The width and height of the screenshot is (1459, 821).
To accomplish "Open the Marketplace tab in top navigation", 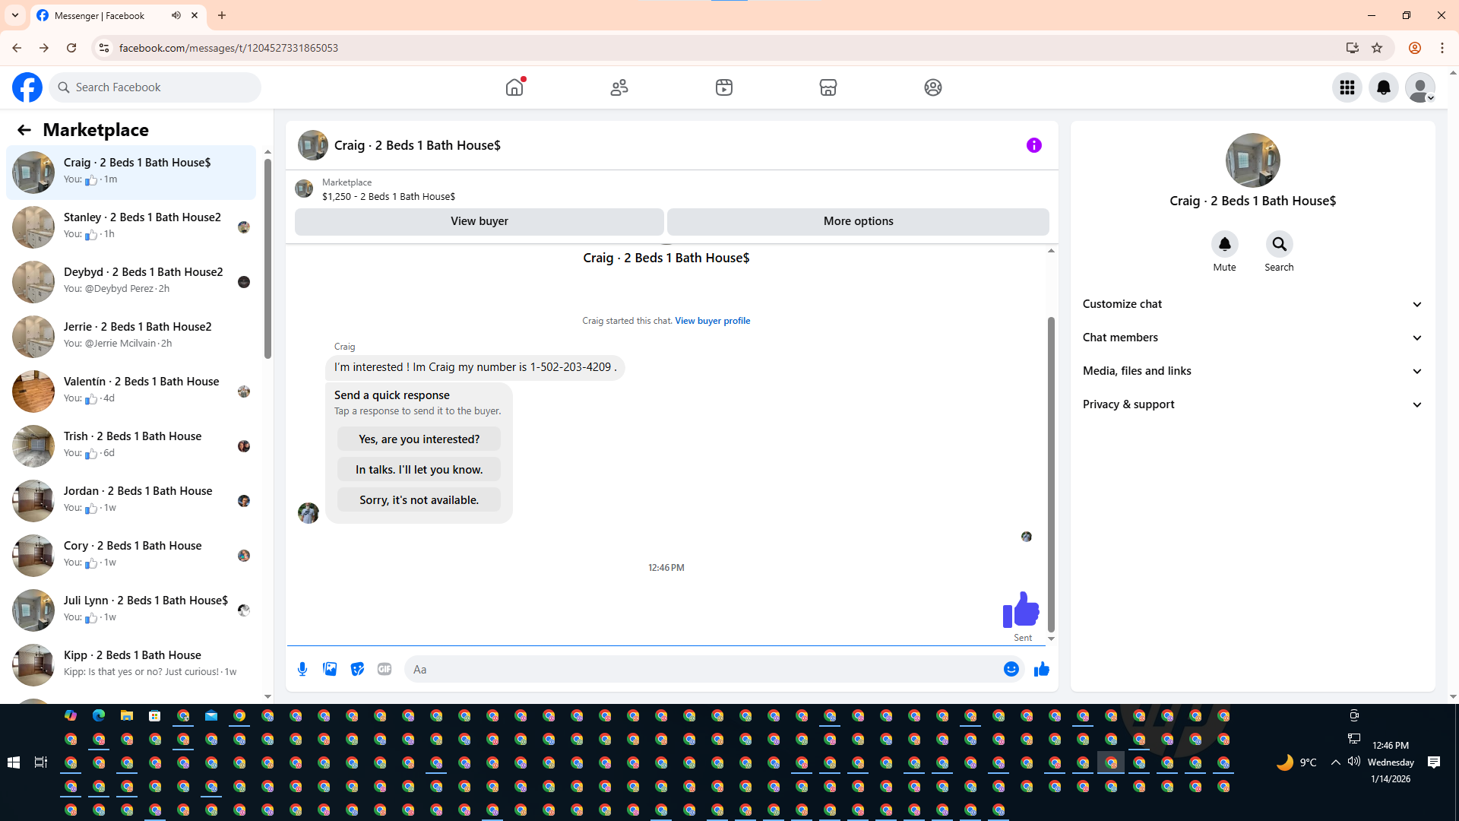I will (x=828, y=87).
